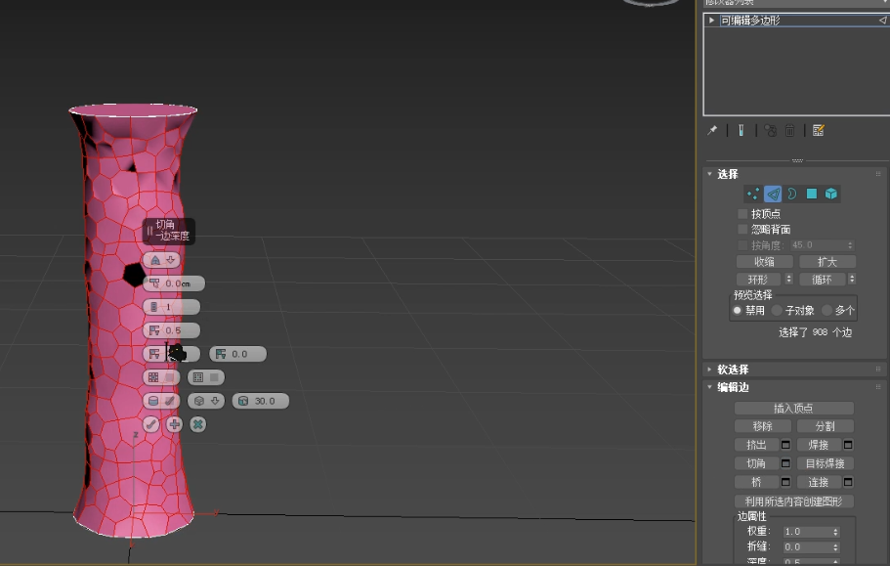Open settings box next to 连接
This screenshot has height=566, width=890.
pos(848,482)
